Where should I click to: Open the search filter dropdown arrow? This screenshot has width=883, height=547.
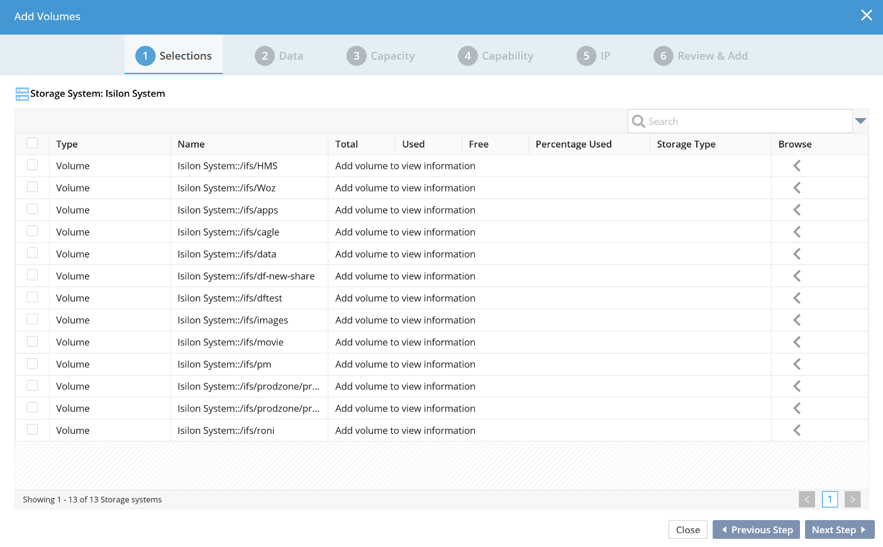coord(861,121)
